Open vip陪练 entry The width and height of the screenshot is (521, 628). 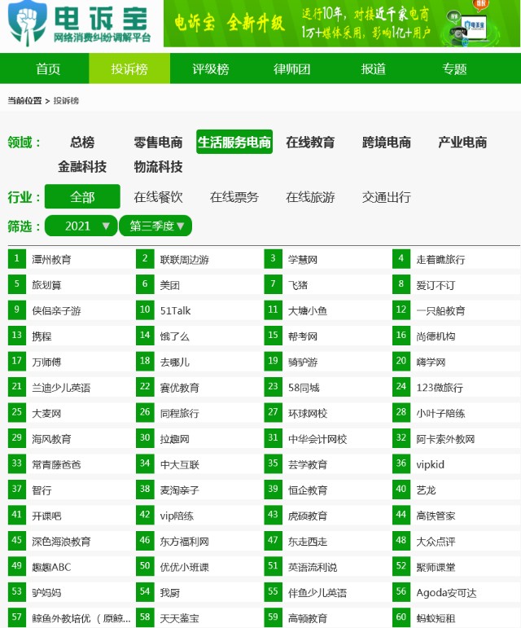(177, 516)
